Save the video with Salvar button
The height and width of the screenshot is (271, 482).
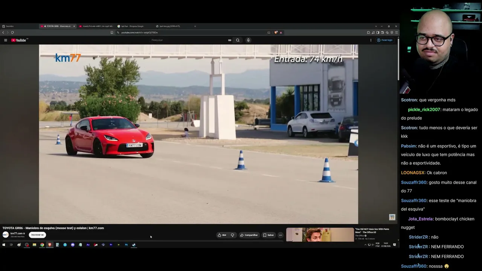click(268, 235)
